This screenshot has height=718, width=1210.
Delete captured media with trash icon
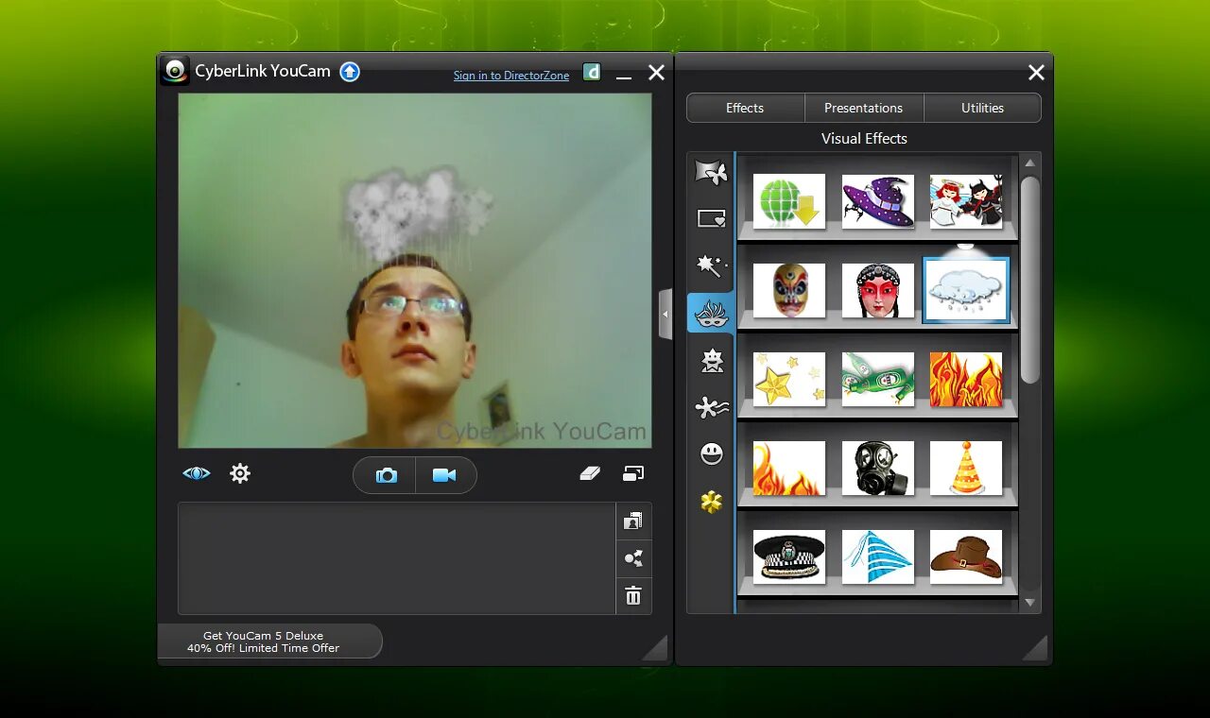(x=633, y=596)
